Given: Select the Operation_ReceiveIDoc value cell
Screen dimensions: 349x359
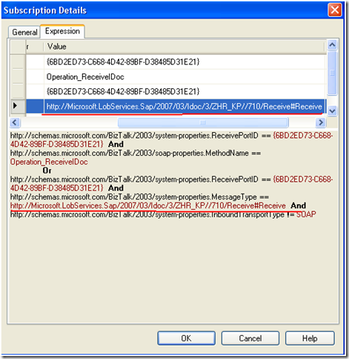Looking at the screenshot, I should click(x=185, y=77).
